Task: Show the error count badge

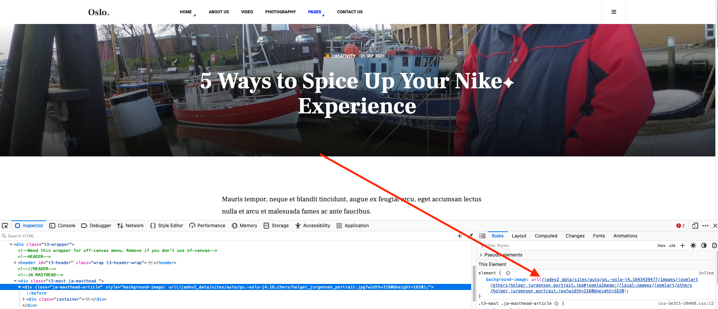Action: 681,226
